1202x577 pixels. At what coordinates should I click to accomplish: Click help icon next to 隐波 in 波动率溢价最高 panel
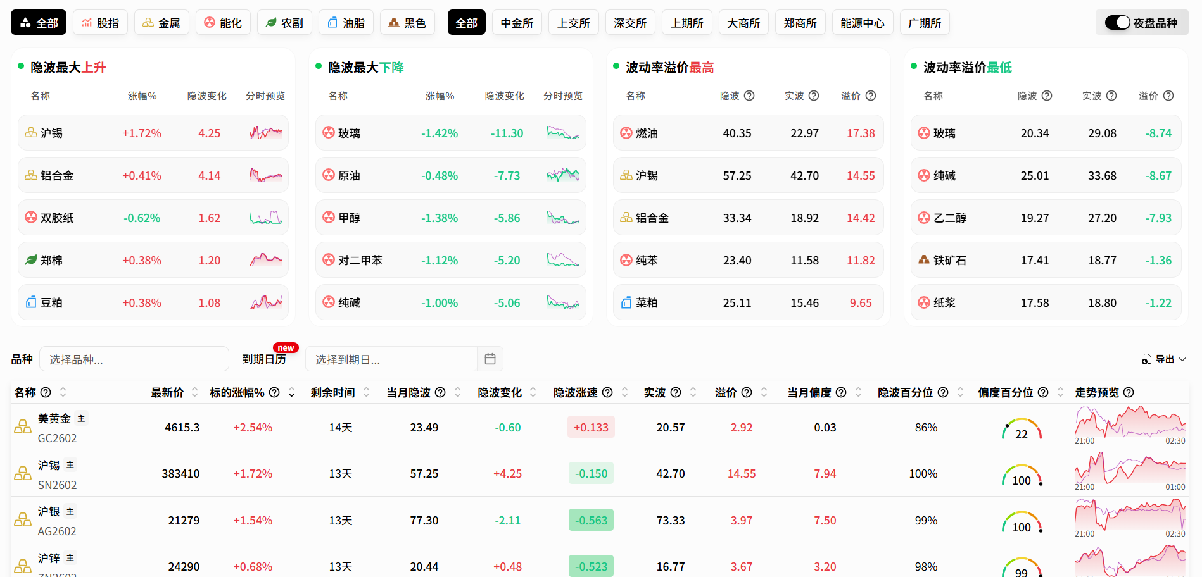[749, 96]
